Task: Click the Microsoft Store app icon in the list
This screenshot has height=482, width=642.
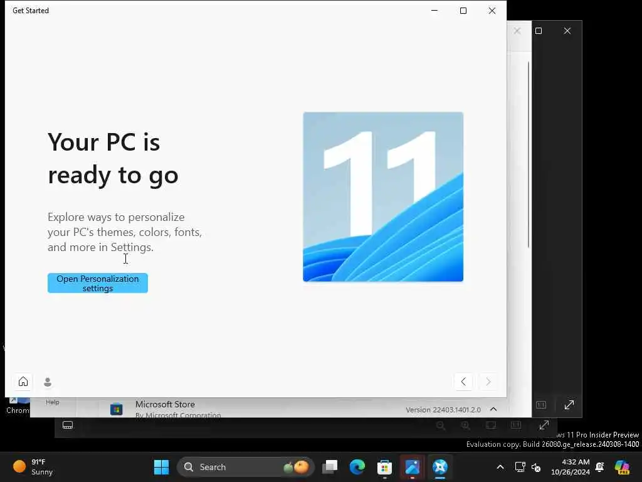Action: [116, 409]
